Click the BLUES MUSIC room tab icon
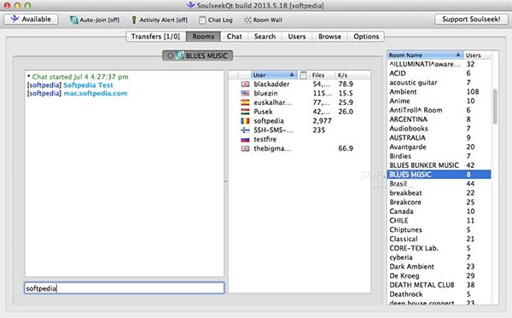This screenshot has width=512, height=318. click(179, 55)
